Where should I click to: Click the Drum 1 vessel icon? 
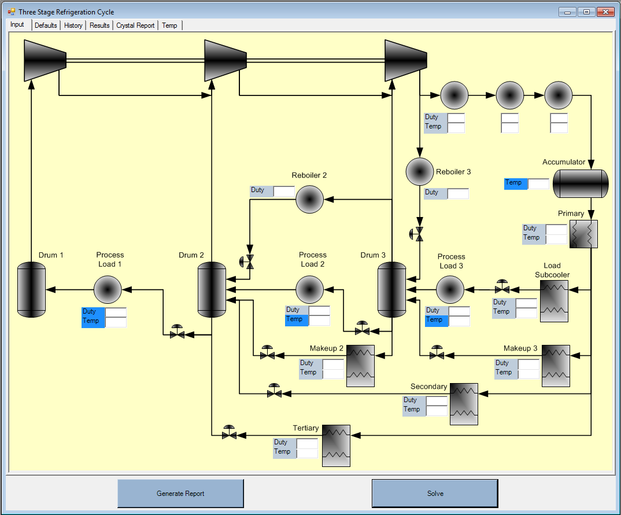click(x=31, y=289)
